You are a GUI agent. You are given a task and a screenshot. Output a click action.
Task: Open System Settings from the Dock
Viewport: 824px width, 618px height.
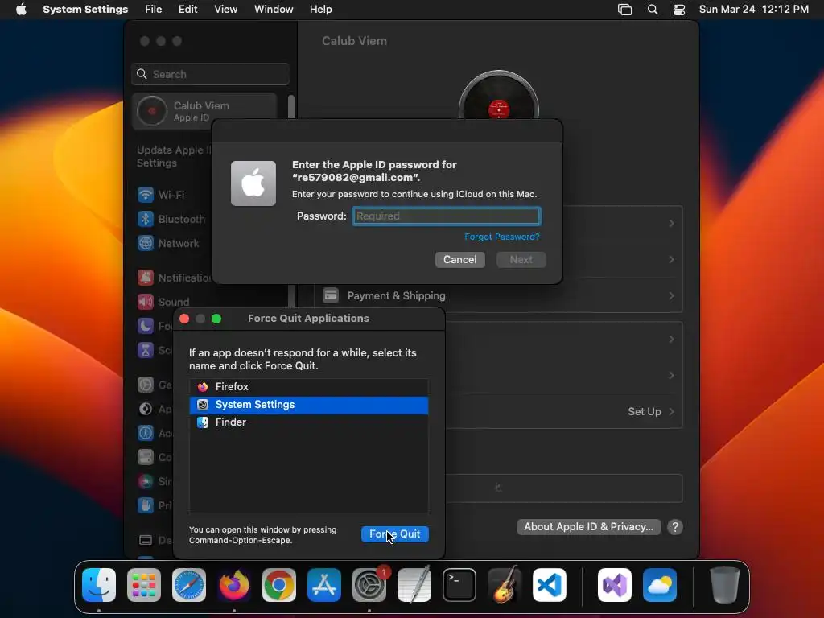369,585
